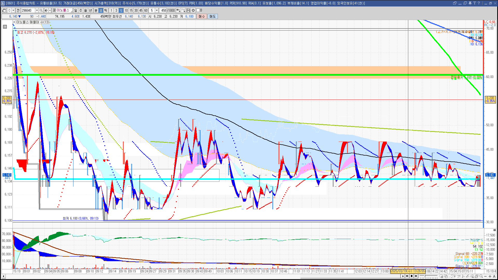
Task: Toggle the D checkbox in toolbar
Action: click(198, 10)
